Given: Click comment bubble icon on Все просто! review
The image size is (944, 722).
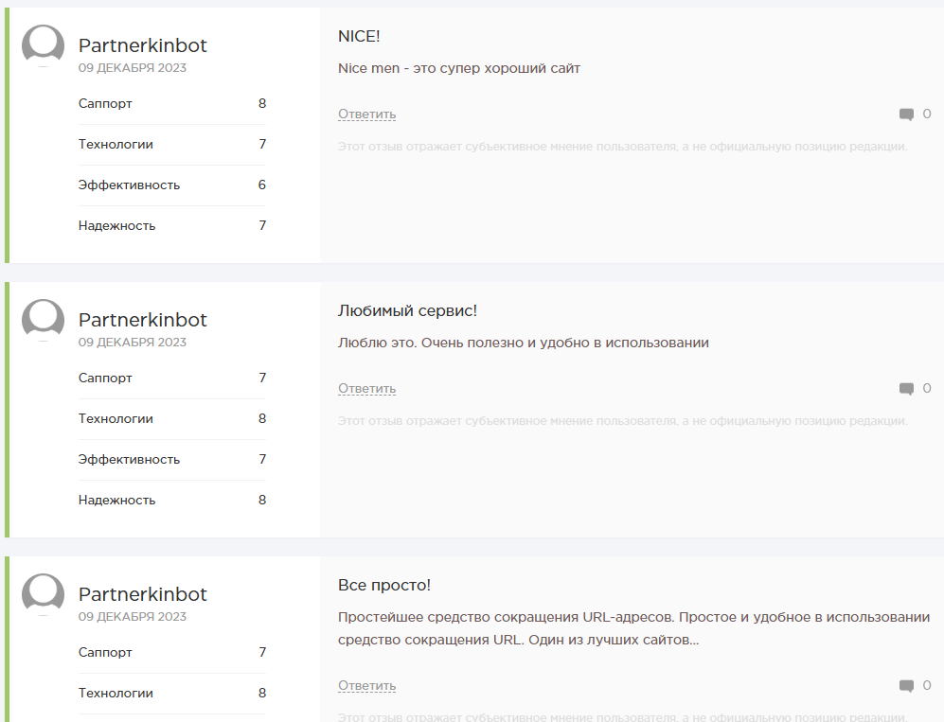Looking at the screenshot, I should click(906, 686).
